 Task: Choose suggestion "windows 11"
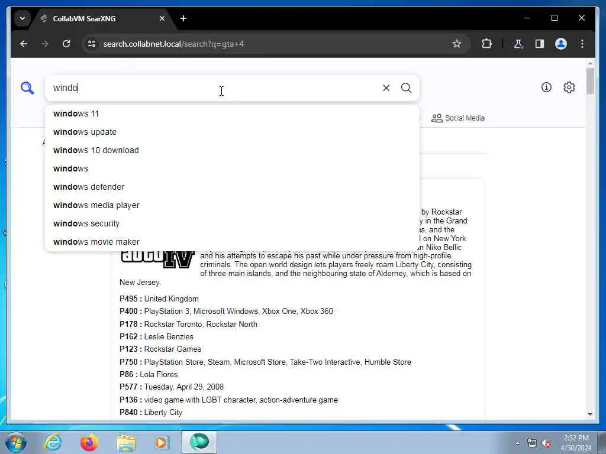232,114
